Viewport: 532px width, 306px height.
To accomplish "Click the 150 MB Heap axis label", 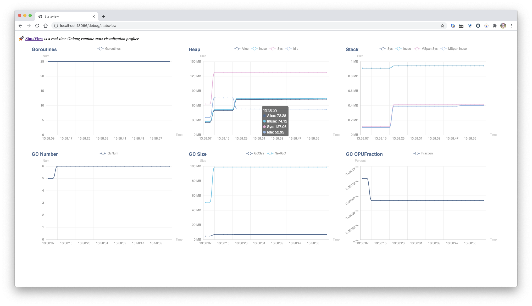I will coord(196,62).
